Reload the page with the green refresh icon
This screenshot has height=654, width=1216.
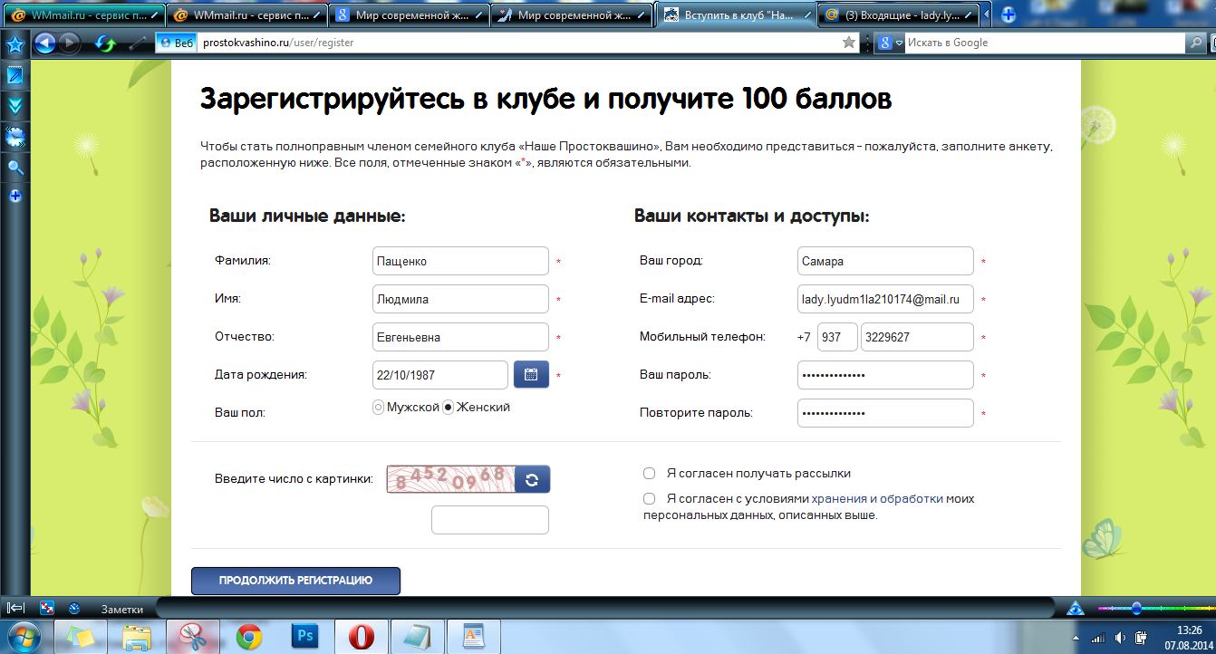click(105, 43)
